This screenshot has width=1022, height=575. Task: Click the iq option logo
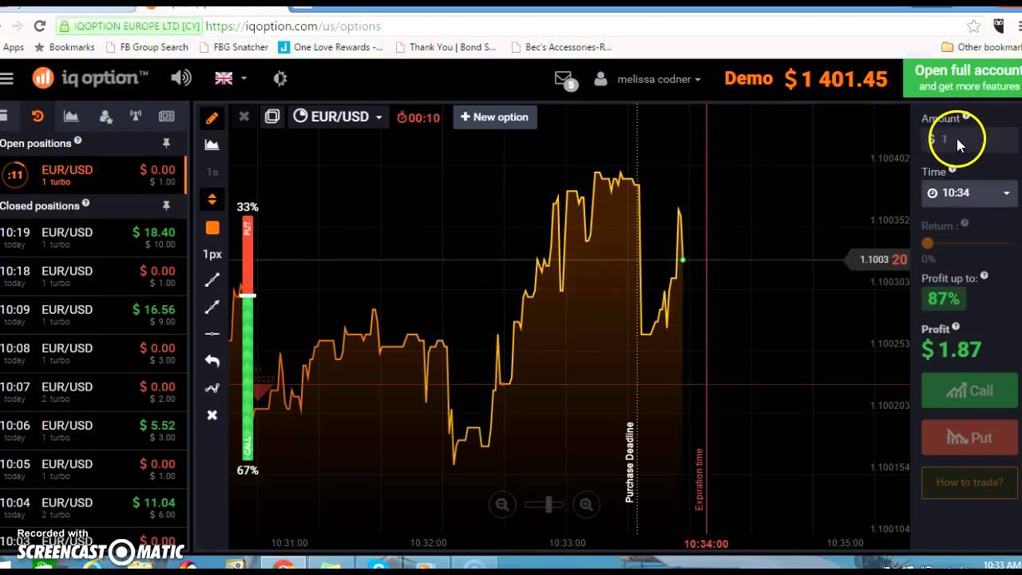tap(90, 77)
